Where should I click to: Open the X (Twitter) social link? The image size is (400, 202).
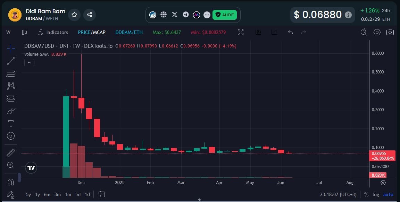click(x=175, y=15)
